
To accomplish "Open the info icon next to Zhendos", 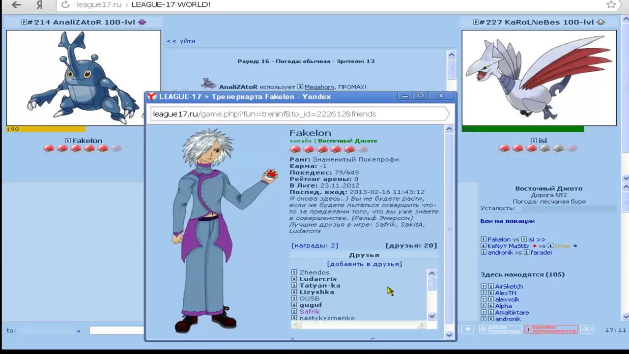I will click(x=294, y=272).
